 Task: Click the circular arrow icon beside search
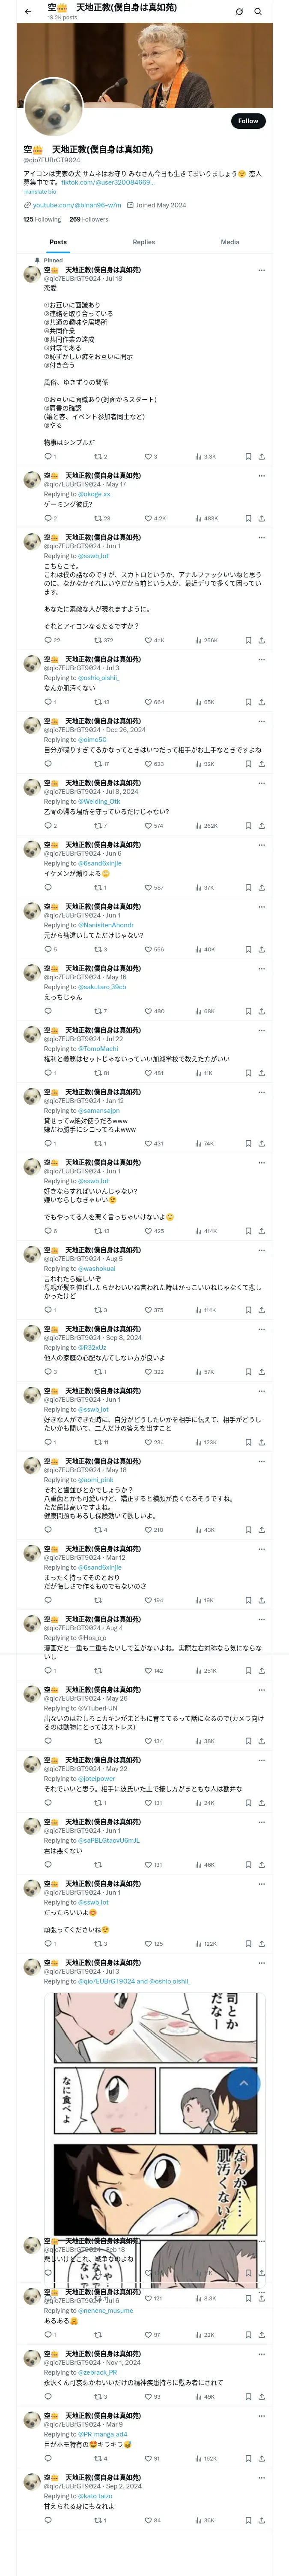(239, 12)
